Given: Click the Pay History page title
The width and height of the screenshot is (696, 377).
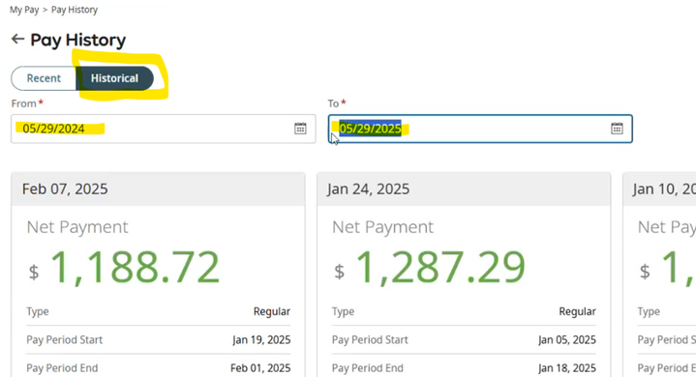Looking at the screenshot, I should 78,40.
